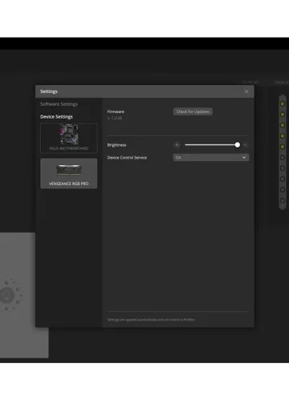
Task: Click the Check for Updates button
Action: point(193,111)
